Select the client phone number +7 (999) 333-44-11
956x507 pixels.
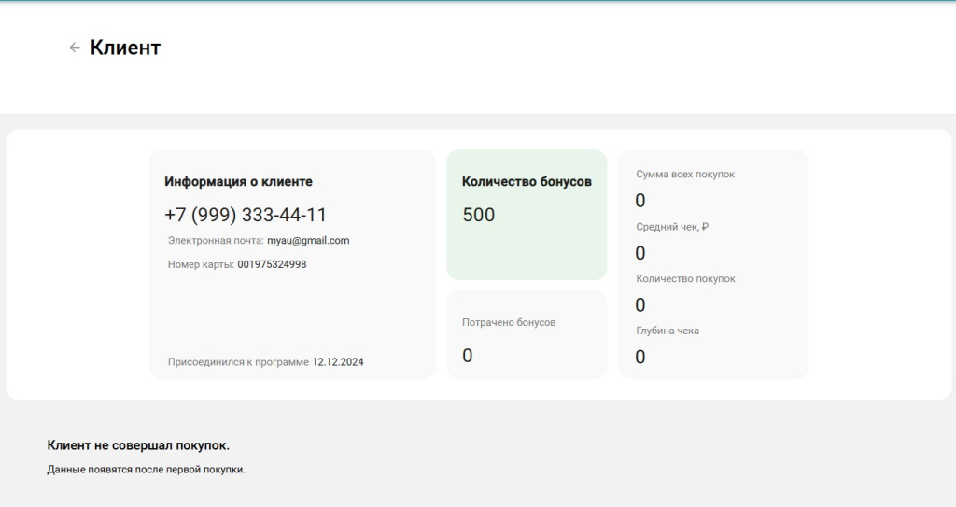click(246, 215)
